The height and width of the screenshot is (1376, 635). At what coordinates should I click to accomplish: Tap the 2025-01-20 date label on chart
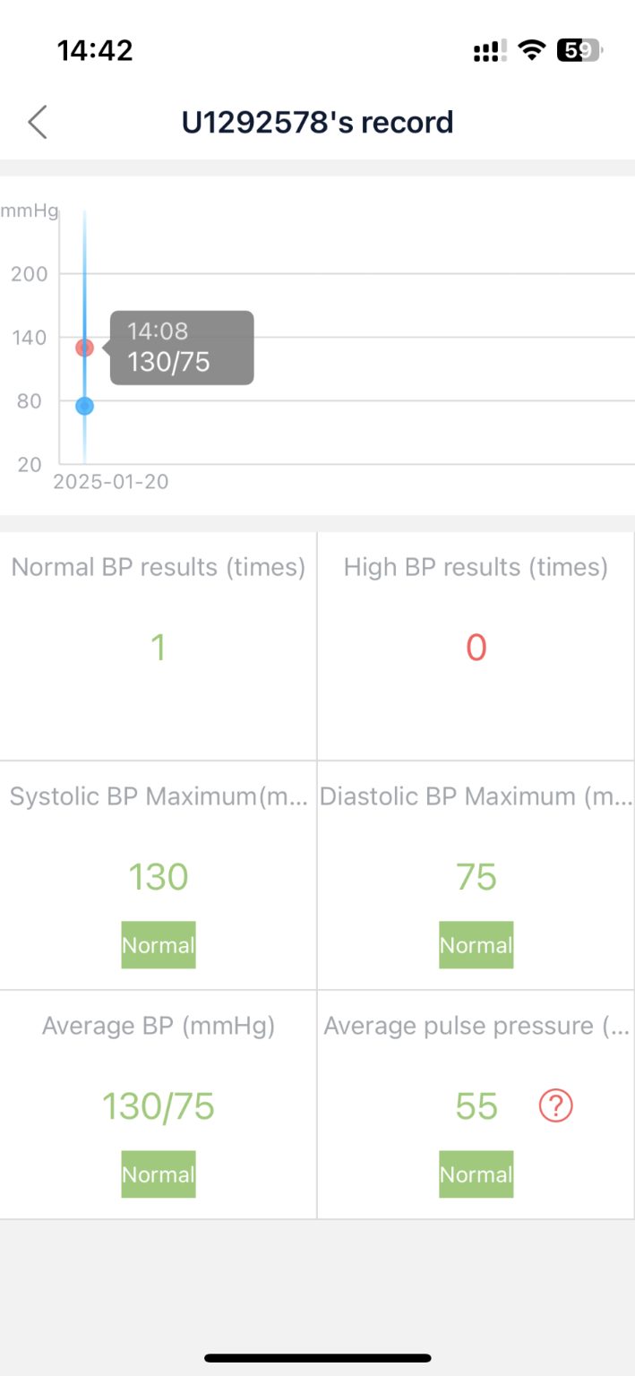(x=111, y=482)
